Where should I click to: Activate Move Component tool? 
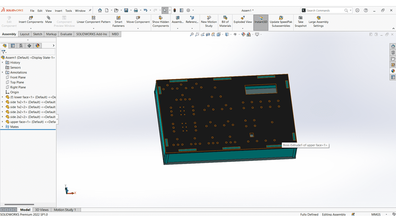coord(138,20)
